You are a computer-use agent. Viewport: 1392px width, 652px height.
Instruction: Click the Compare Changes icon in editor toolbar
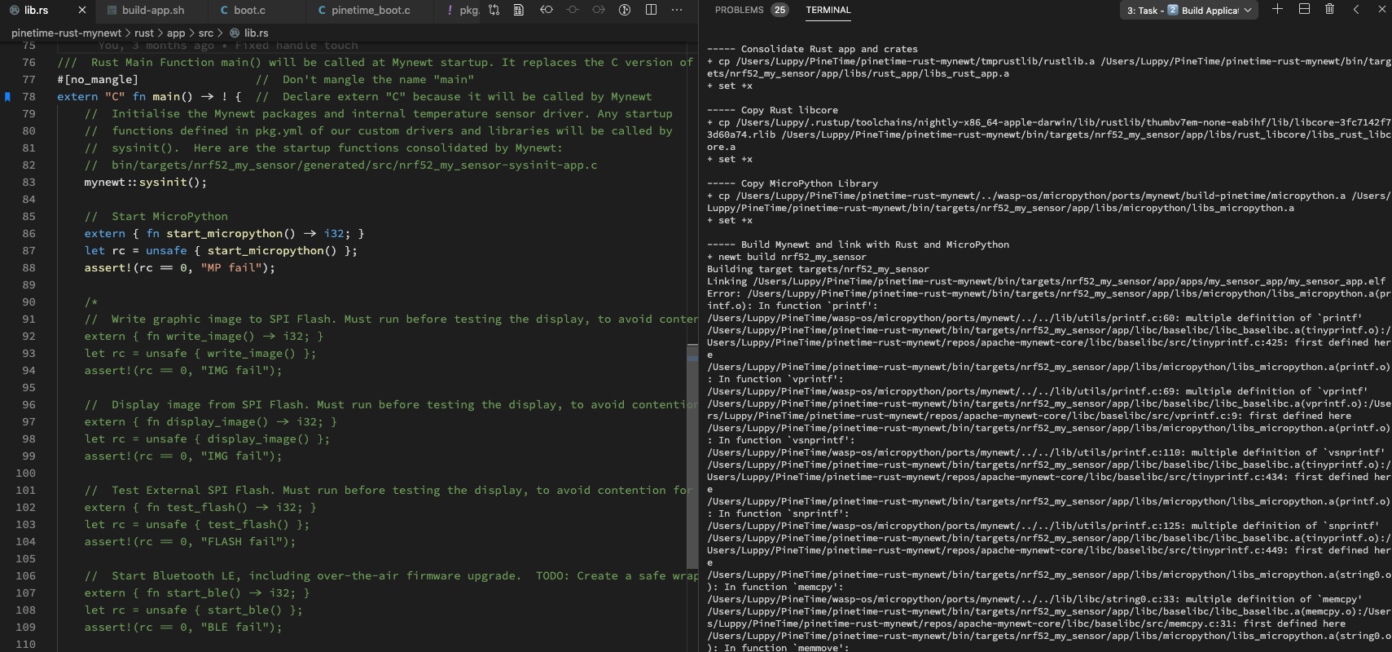(x=494, y=10)
